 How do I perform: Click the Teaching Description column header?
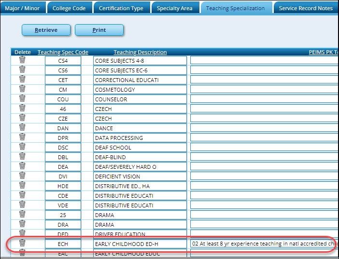point(140,52)
